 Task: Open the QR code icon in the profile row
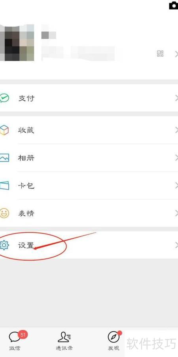[x=160, y=54]
